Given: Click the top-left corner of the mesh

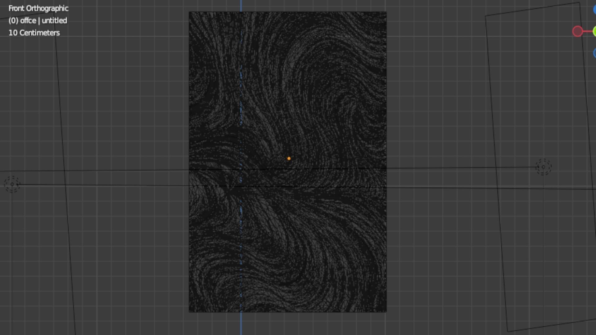Looking at the screenshot, I should pos(189,12).
